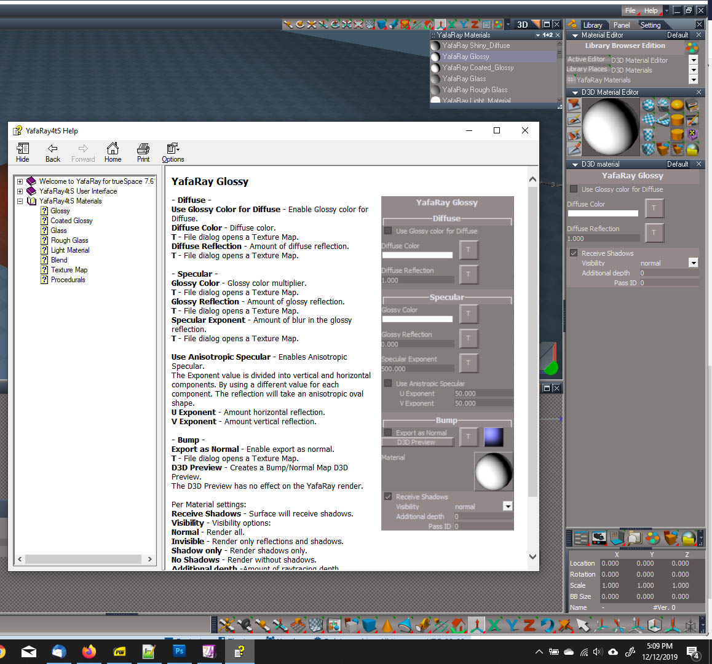Open the File menu
Viewport: 712px width, 664px height.
click(x=630, y=10)
